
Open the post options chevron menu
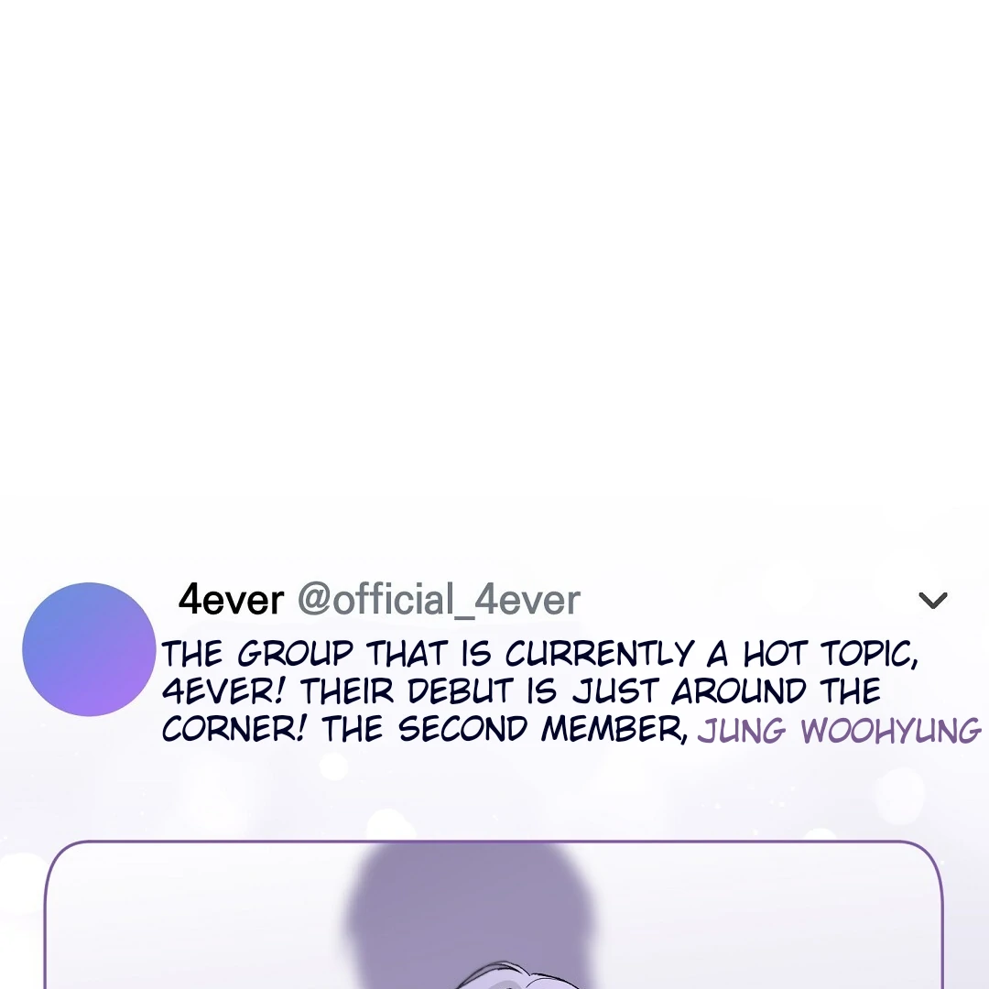(933, 601)
